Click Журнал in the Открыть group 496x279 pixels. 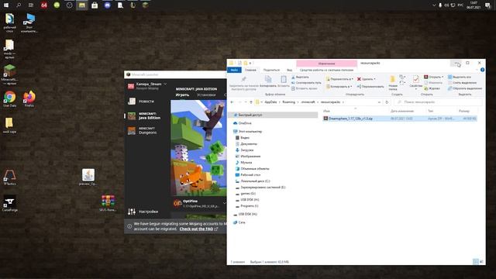click(x=432, y=88)
